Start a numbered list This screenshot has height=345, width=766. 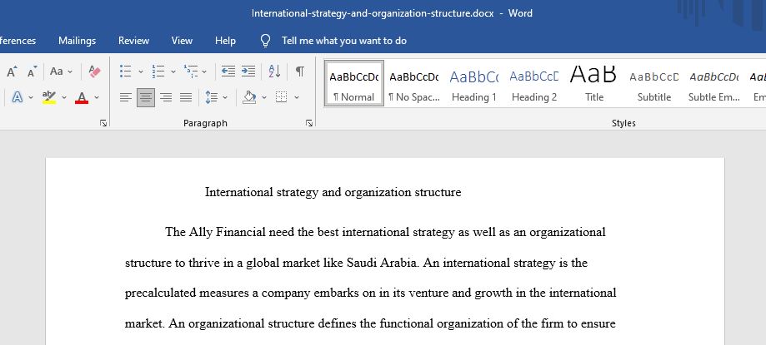158,71
